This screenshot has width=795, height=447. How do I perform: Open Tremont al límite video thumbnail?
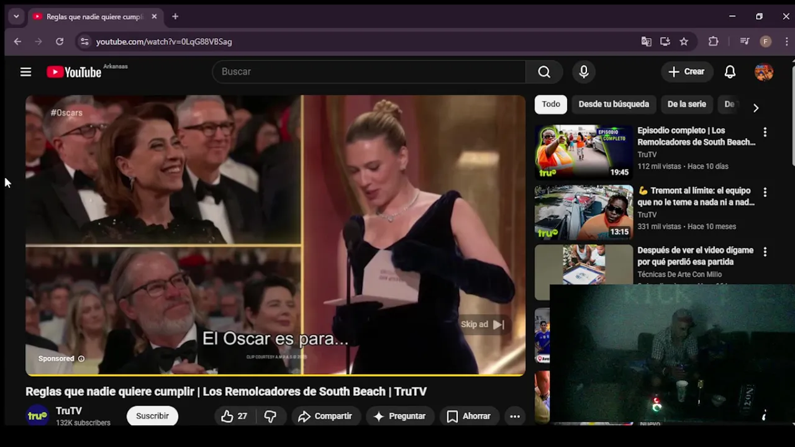pos(584,212)
